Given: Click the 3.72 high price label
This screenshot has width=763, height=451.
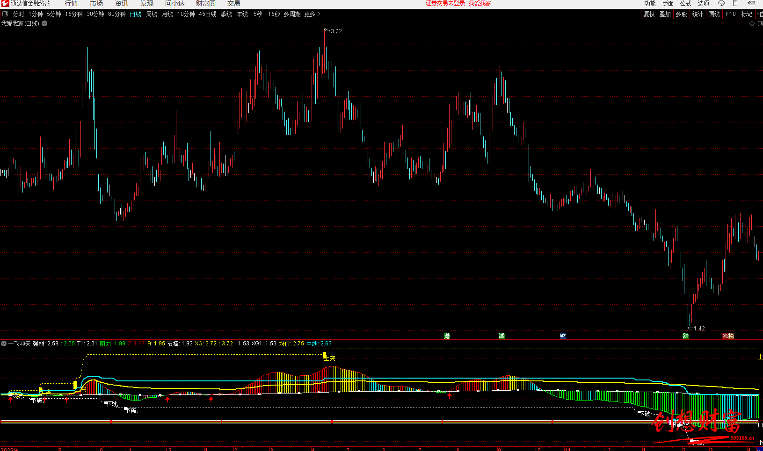Looking at the screenshot, I should pyautogui.click(x=336, y=31).
